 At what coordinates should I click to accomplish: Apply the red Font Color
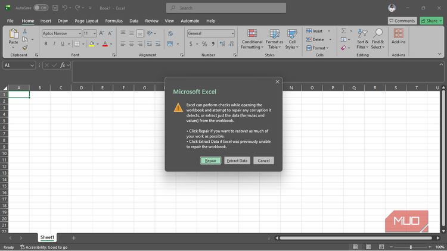105,44
